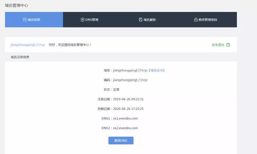Open the 域名证书 link
Image resolution: width=257 pixels, height=154 pixels.
point(157,70)
